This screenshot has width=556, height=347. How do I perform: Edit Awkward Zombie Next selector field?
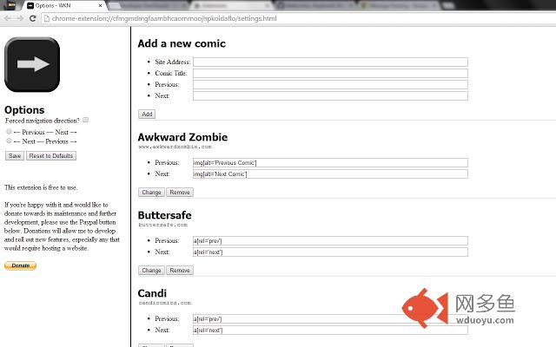(x=330, y=173)
